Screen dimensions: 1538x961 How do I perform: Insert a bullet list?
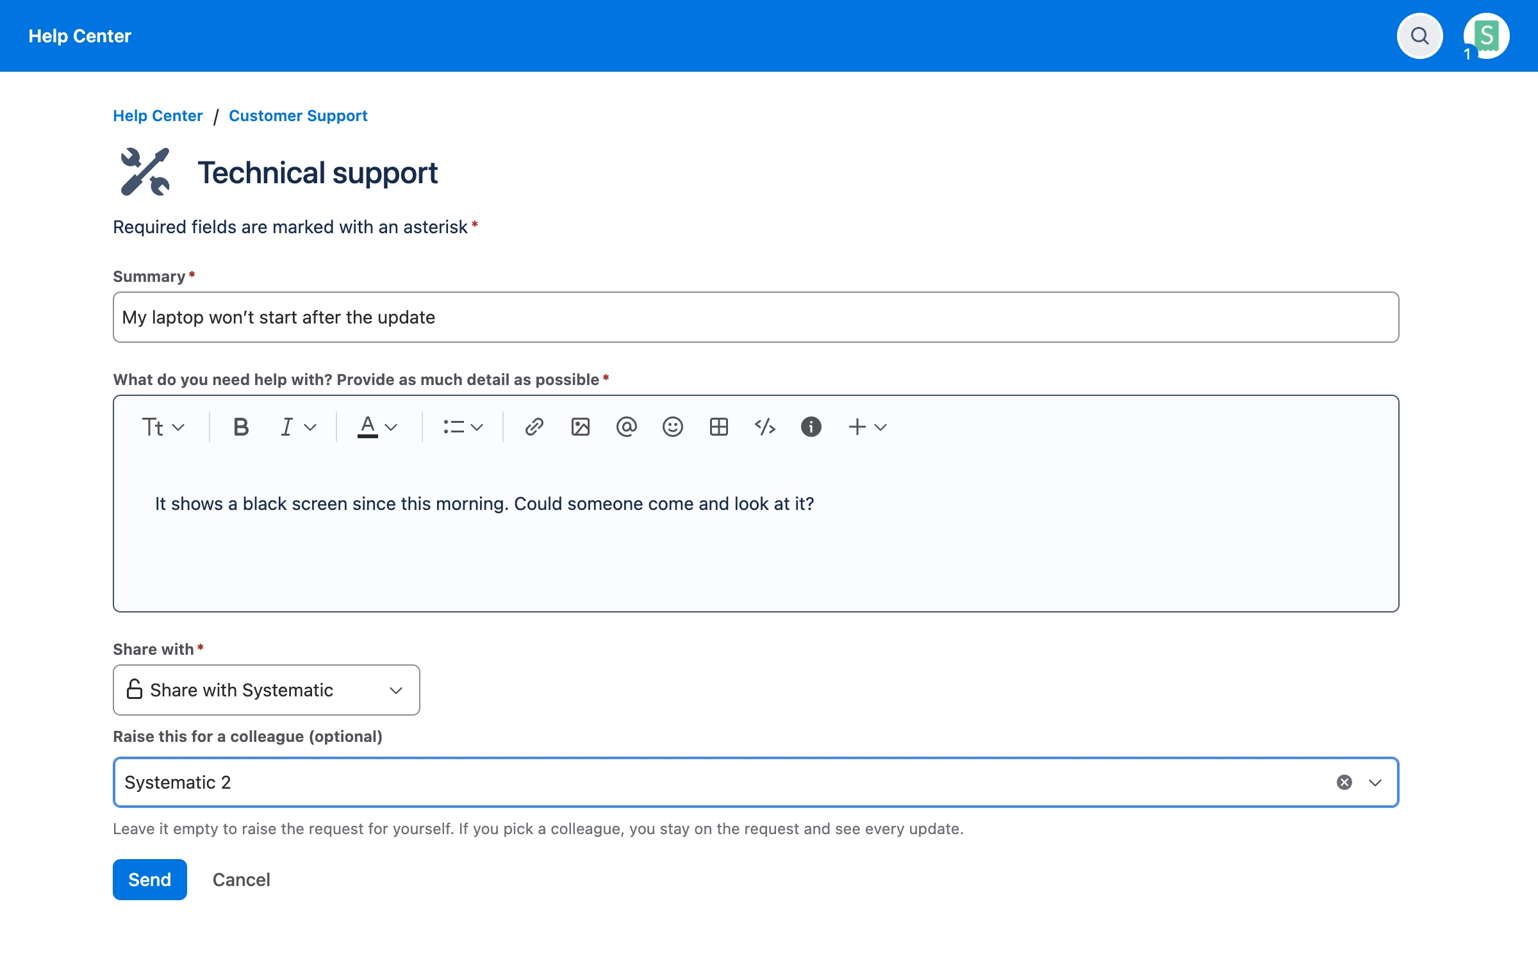click(454, 427)
